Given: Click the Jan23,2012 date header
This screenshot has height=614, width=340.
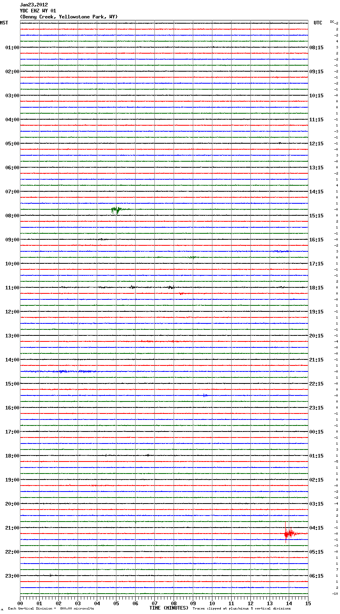Looking at the screenshot, I should (34, 5).
